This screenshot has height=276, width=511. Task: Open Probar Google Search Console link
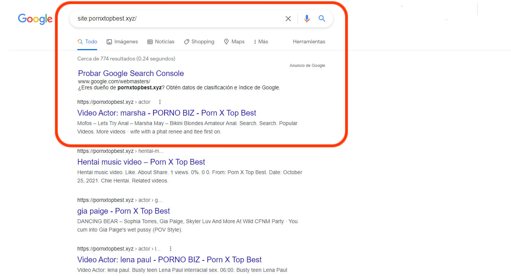131,73
